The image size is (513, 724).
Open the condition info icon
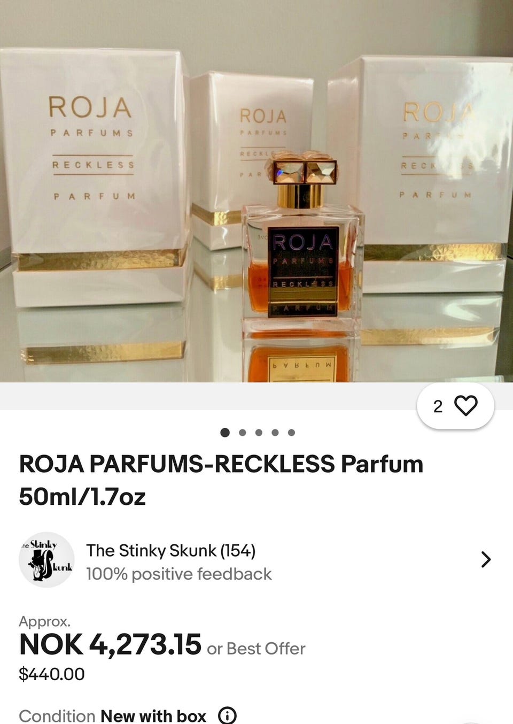tap(228, 715)
